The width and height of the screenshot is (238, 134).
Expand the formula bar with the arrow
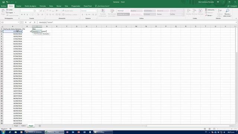pyautogui.click(x=237, y=22)
